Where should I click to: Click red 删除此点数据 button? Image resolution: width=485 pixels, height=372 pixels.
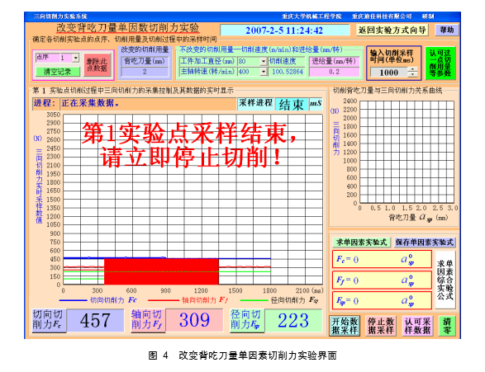[97, 65]
